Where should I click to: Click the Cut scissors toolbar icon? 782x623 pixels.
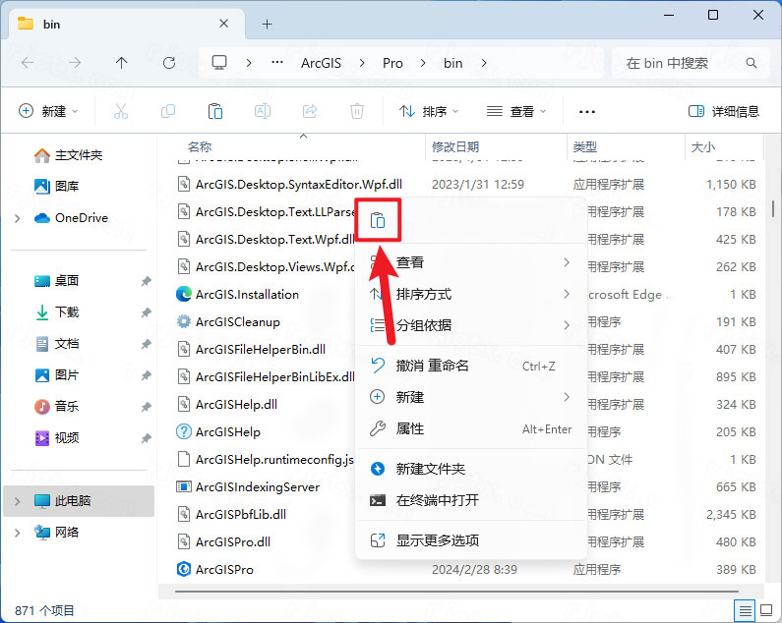click(121, 111)
